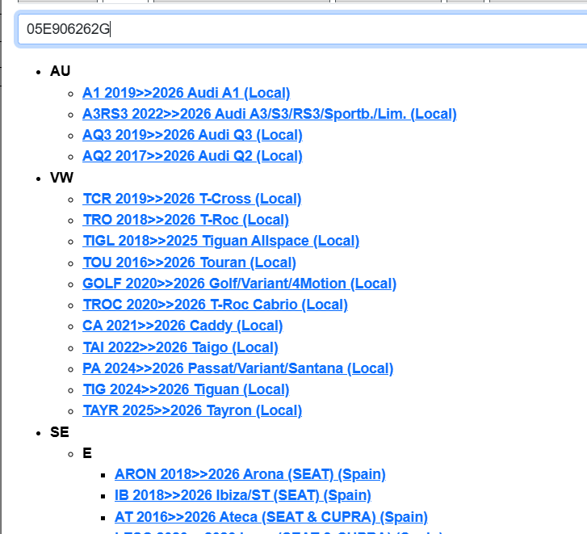587x534 pixels.
Task: Open the Ateca (SEAT & CUPRA) link
Action: pyautogui.click(x=270, y=516)
